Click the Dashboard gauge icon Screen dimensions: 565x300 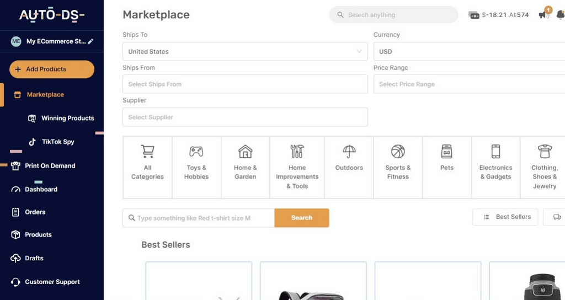(x=15, y=190)
